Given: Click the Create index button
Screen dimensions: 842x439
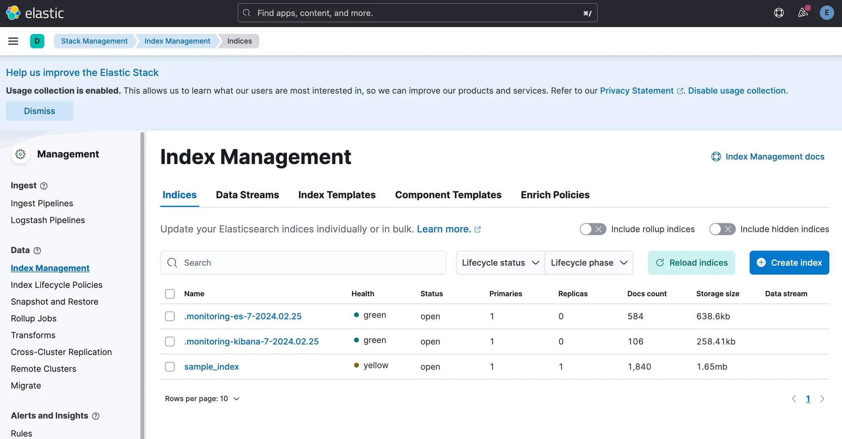Looking at the screenshot, I should coord(789,263).
